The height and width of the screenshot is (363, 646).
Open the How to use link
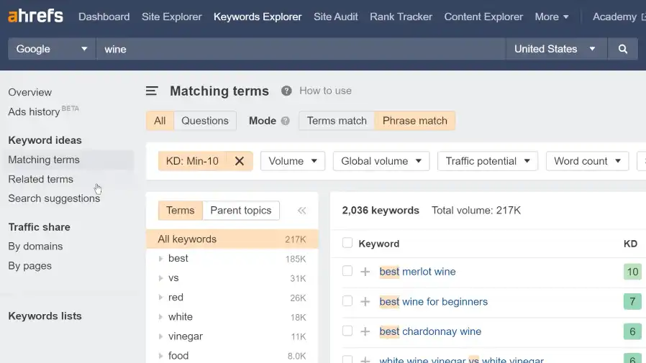(325, 91)
